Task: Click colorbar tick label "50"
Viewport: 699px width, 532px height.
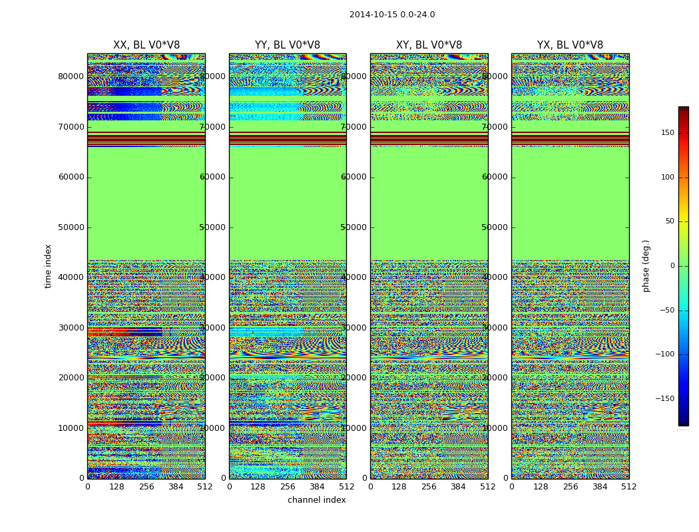Action: click(x=670, y=221)
